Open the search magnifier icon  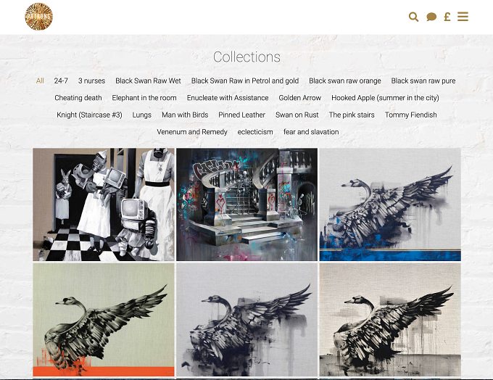pyautogui.click(x=413, y=17)
